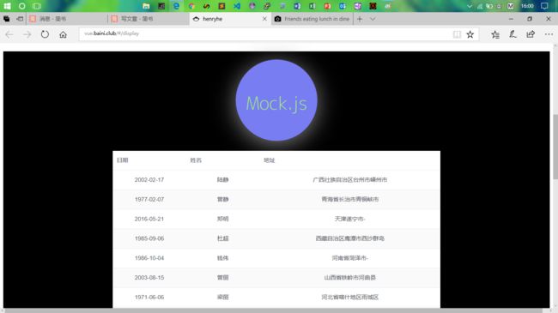
Task: Switch to the 消息 - 简书 tab
Action: point(67,19)
